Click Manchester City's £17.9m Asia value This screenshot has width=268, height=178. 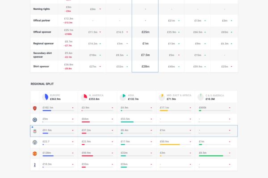tap(125, 142)
